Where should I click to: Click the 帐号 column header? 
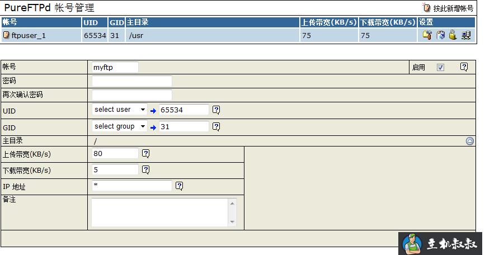pyautogui.click(x=41, y=22)
